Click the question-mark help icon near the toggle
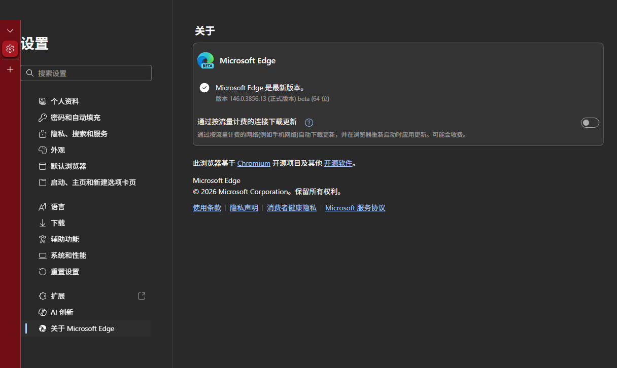The image size is (617, 368). [309, 122]
